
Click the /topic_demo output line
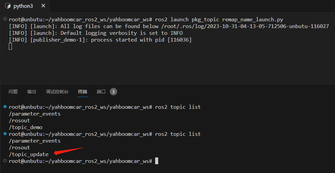[x=26, y=127]
